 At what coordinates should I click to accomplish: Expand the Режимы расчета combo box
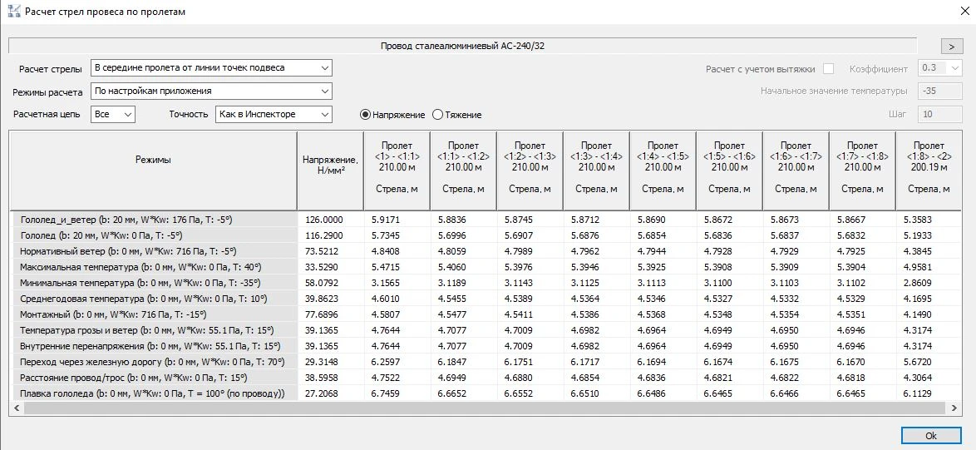click(x=211, y=91)
